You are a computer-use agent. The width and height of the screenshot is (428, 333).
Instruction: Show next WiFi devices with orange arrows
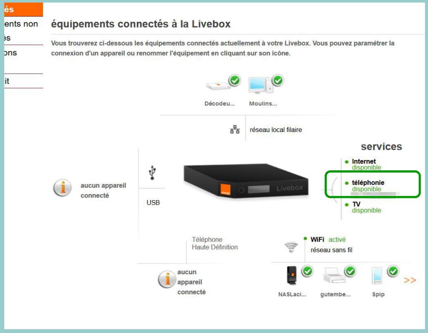point(410,280)
